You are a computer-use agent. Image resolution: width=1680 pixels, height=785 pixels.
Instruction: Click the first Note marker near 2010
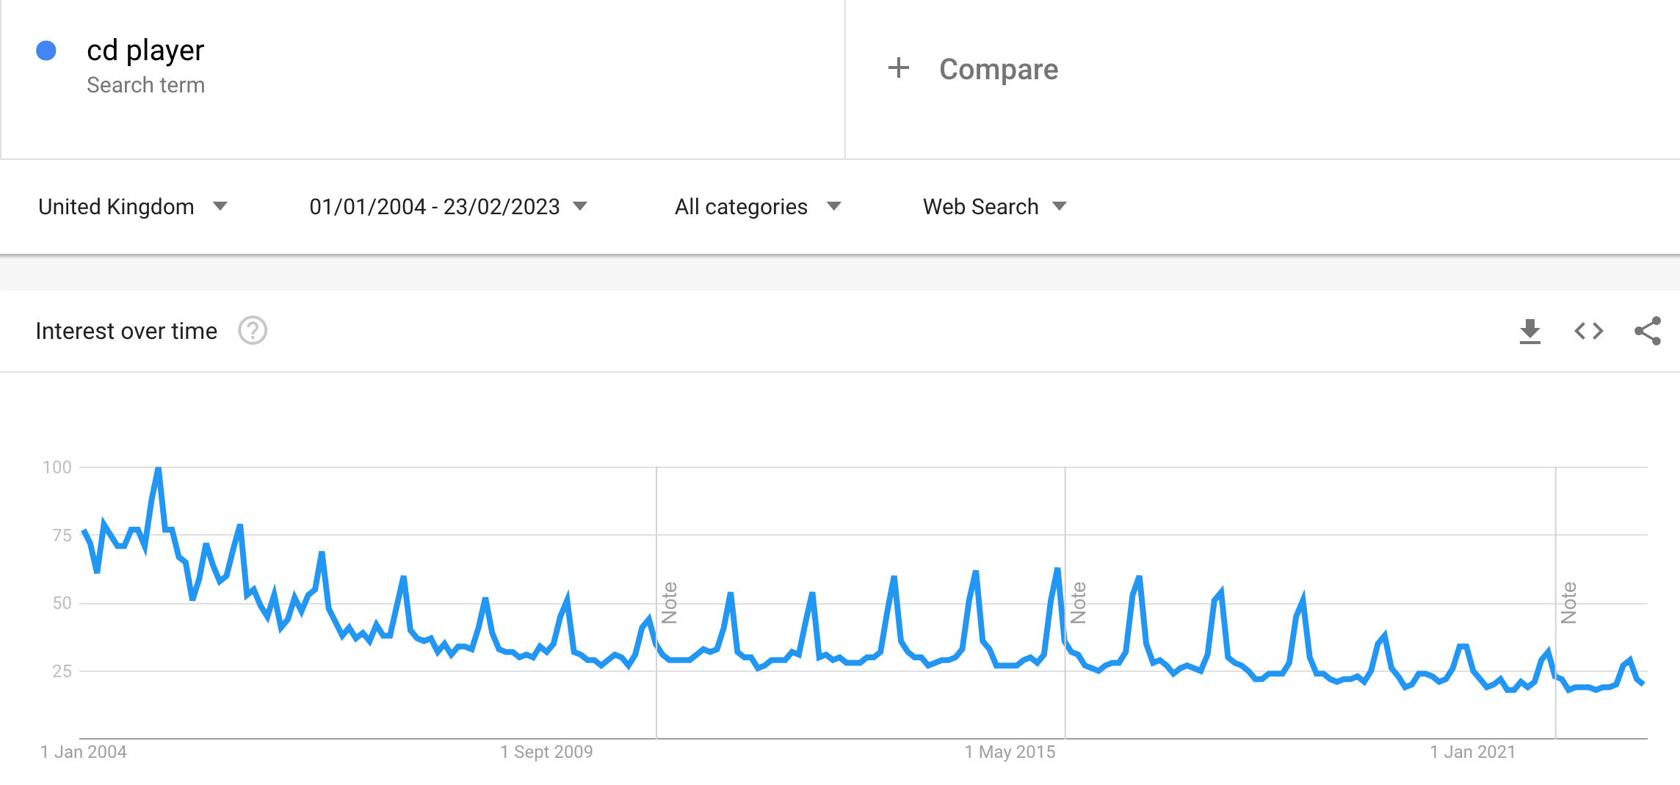[x=669, y=602]
